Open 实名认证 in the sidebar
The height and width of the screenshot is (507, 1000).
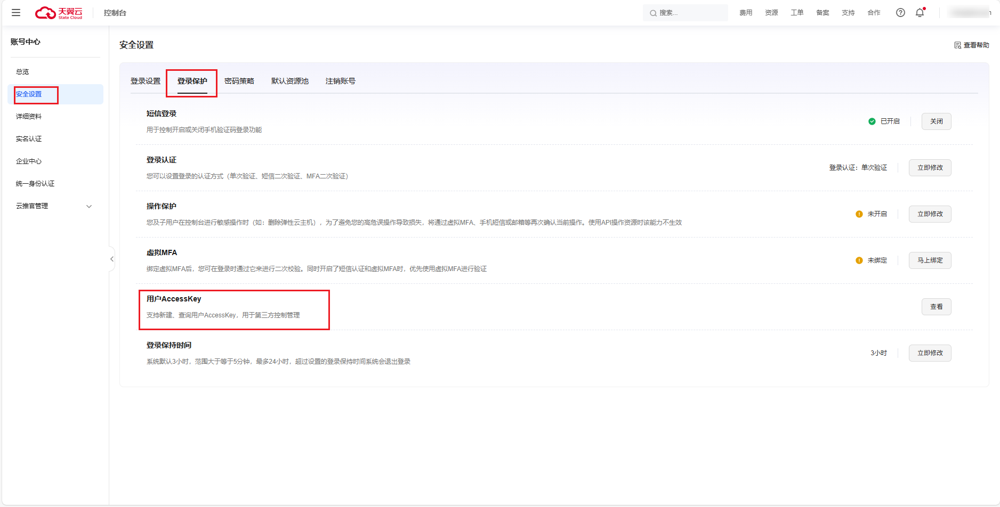click(x=29, y=139)
